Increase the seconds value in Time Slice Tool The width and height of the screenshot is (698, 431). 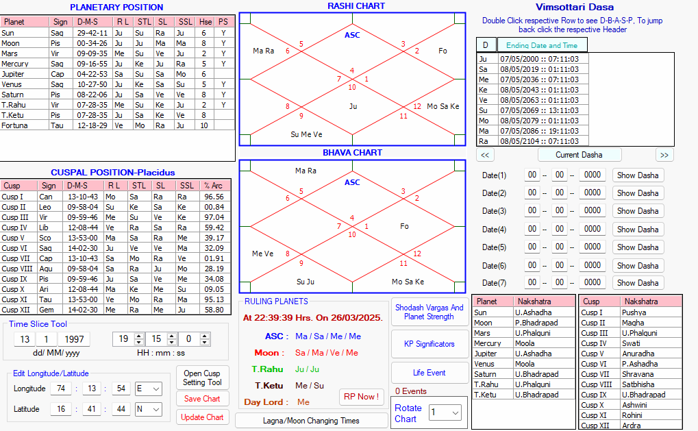205,336
